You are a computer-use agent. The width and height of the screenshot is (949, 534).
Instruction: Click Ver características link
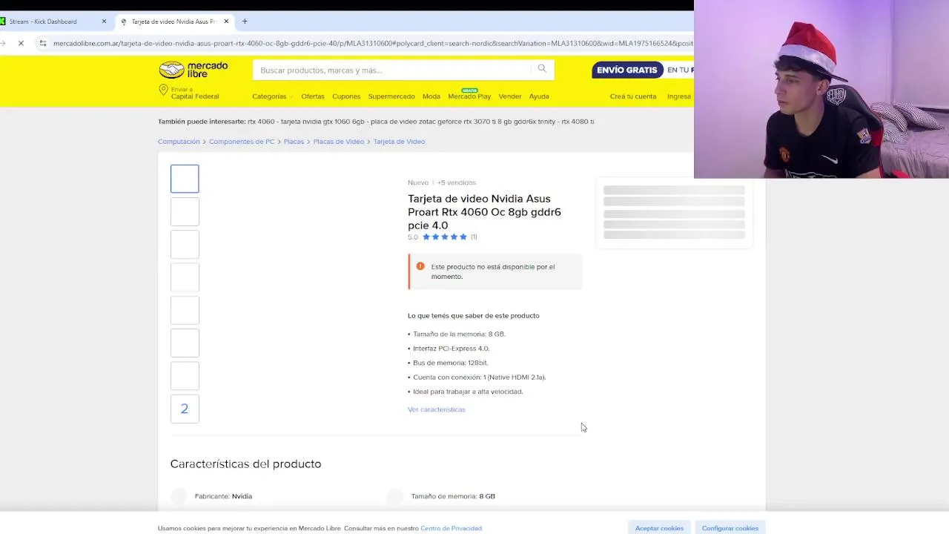point(437,409)
